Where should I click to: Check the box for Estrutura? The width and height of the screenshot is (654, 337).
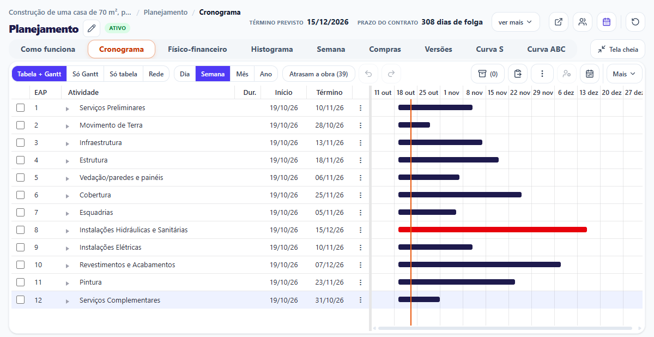(x=20, y=160)
